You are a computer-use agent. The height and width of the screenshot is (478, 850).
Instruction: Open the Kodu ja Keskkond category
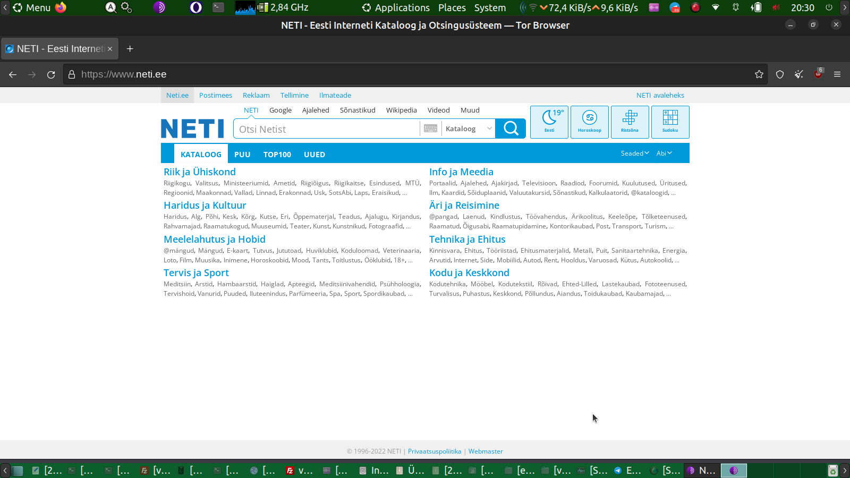(469, 273)
